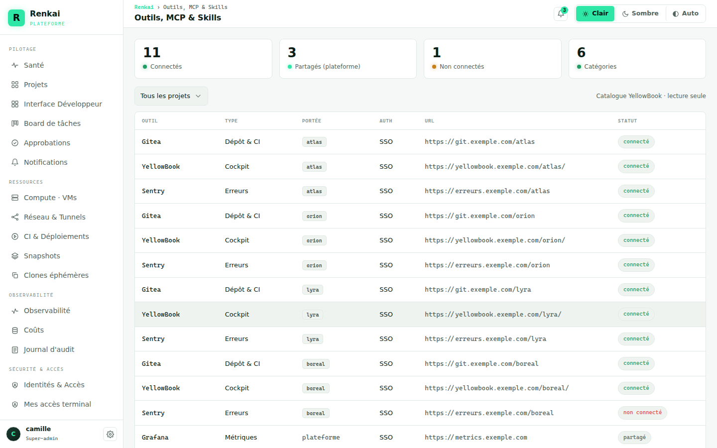Switch theme to Sombre

640,13
